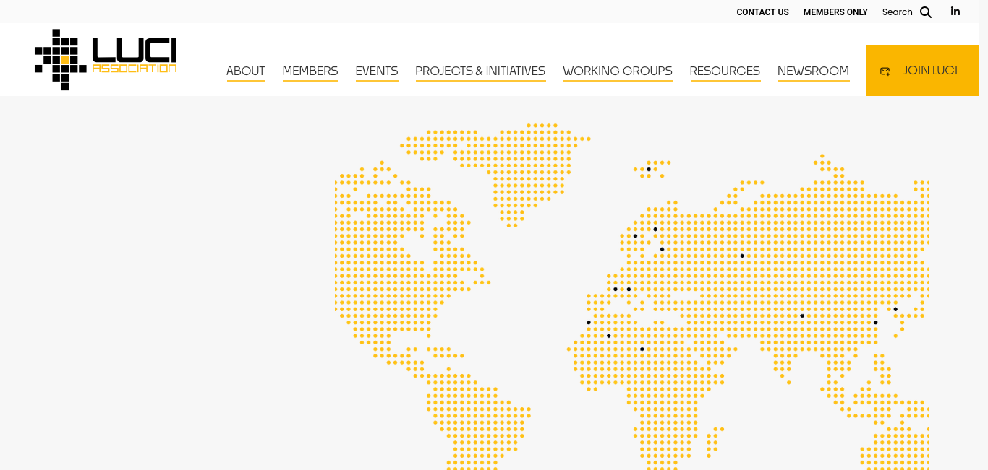The width and height of the screenshot is (988, 470).
Task: Click the envelope icon in Join LUCI
Action: 885,71
